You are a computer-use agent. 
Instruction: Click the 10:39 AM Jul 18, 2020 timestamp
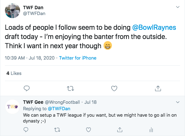(x=29, y=58)
